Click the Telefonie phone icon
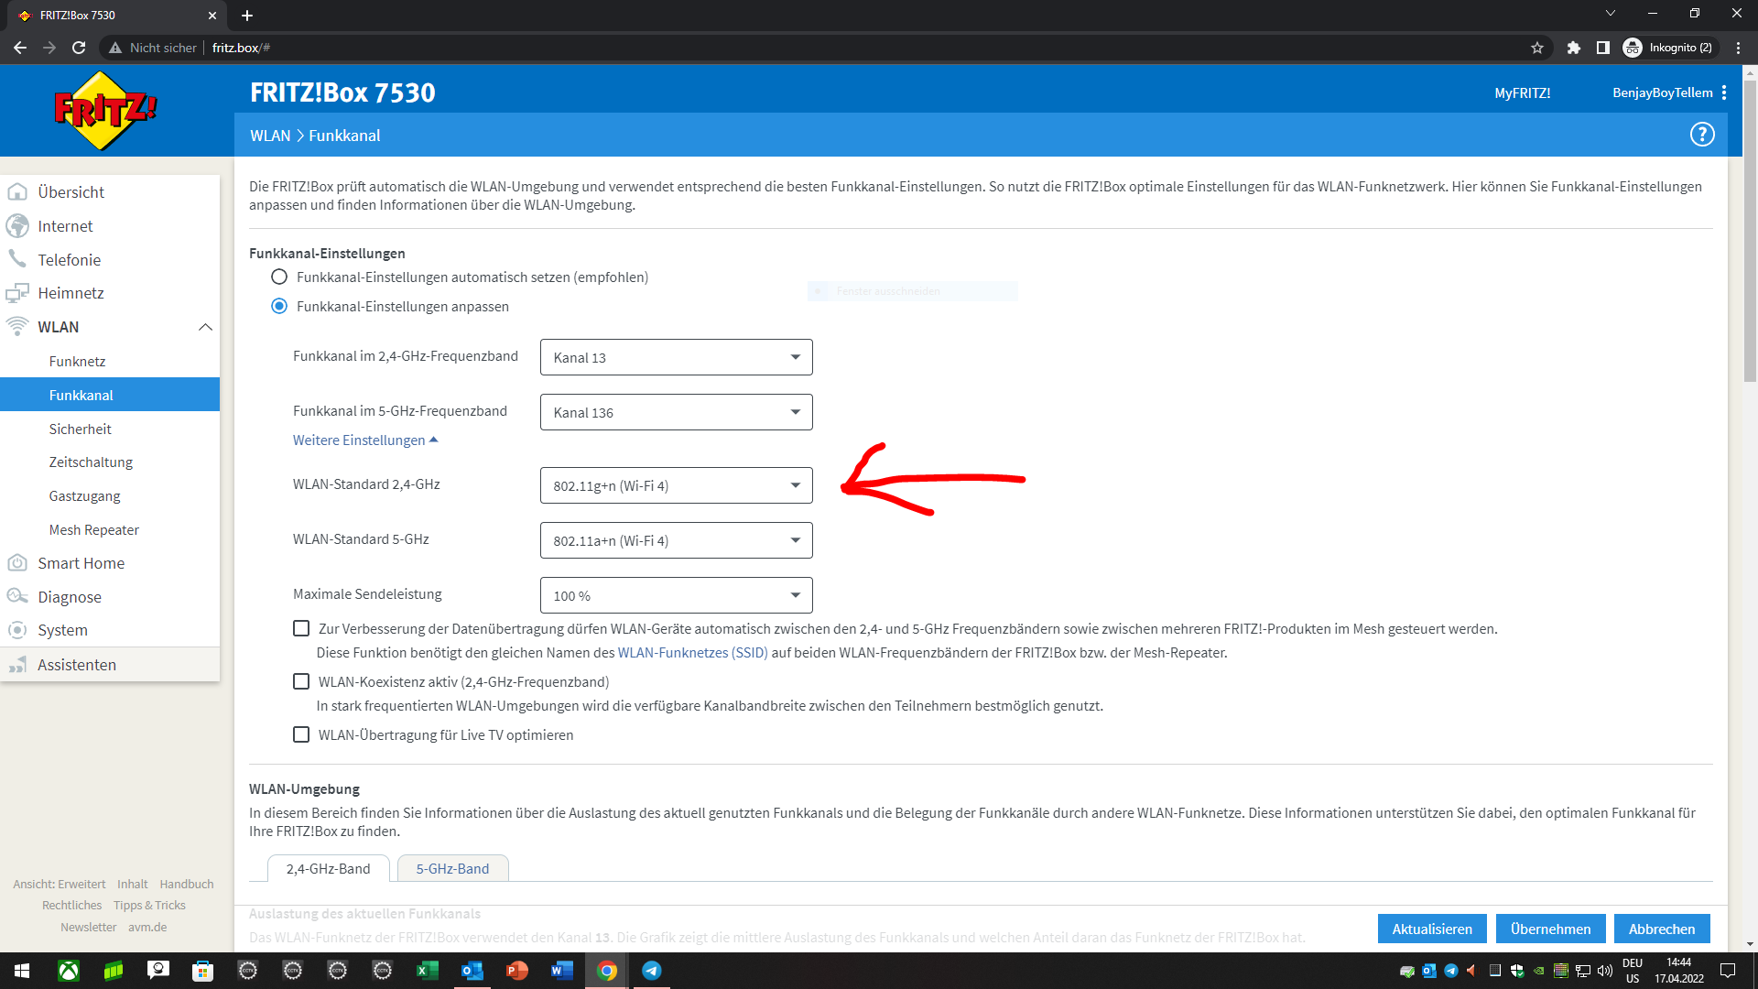 pos(17,259)
